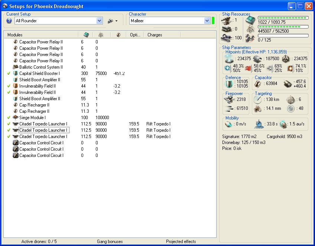Click the scan resolution icon beside 14.1 mm
This screenshot has height=246, width=315.
tap(257, 109)
